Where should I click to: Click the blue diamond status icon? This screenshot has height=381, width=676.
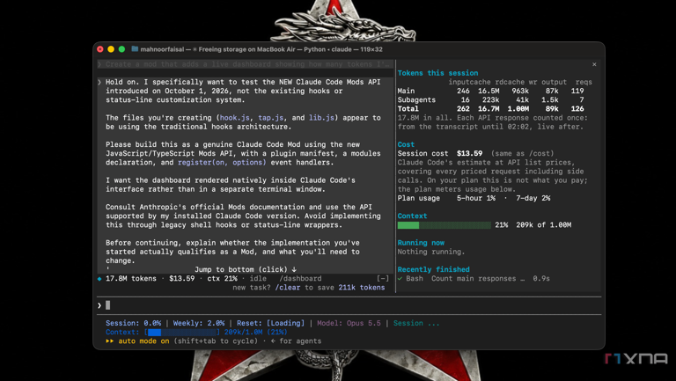(x=99, y=279)
